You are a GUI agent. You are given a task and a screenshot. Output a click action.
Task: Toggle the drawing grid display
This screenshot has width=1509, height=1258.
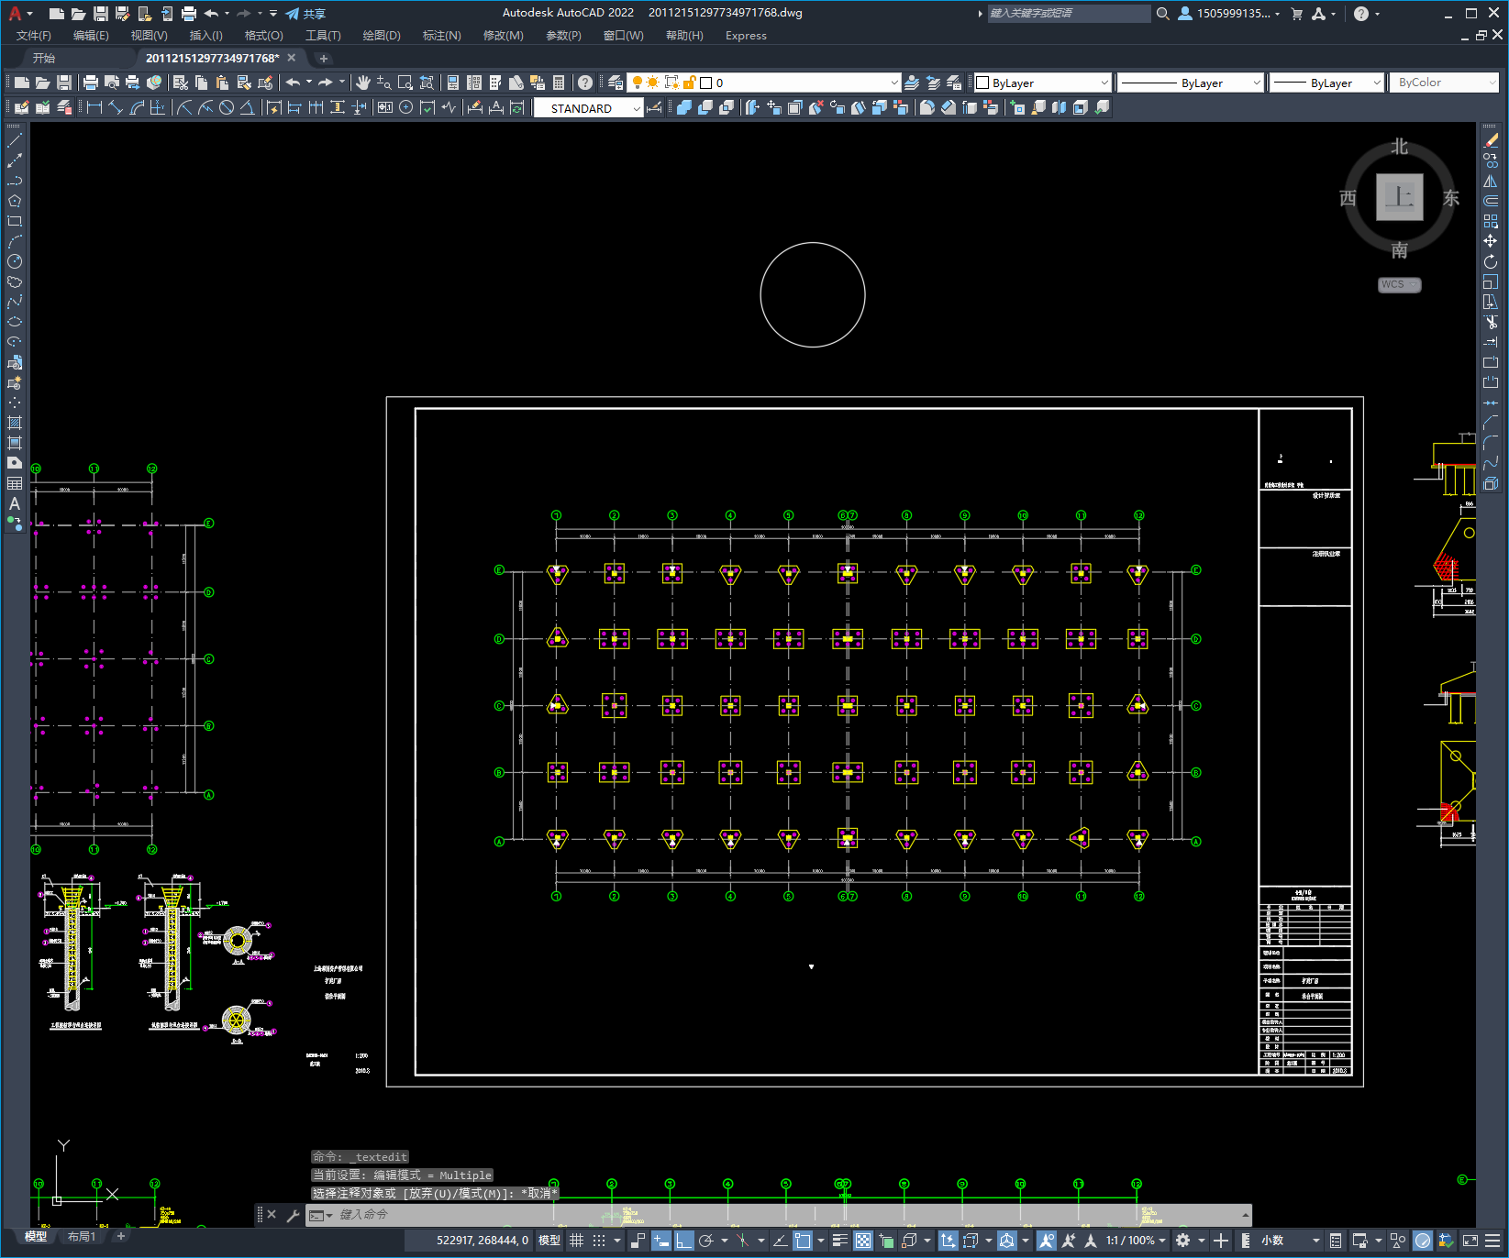pyautogui.click(x=576, y=1241)
